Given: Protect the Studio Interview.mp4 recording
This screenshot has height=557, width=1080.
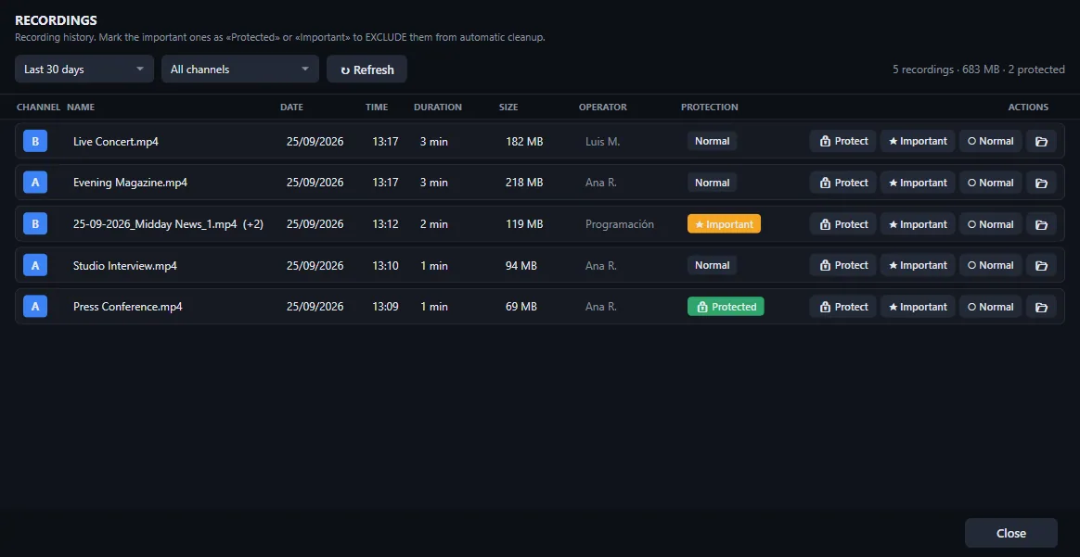Looking at the screenshot, I should pos(843,265).
